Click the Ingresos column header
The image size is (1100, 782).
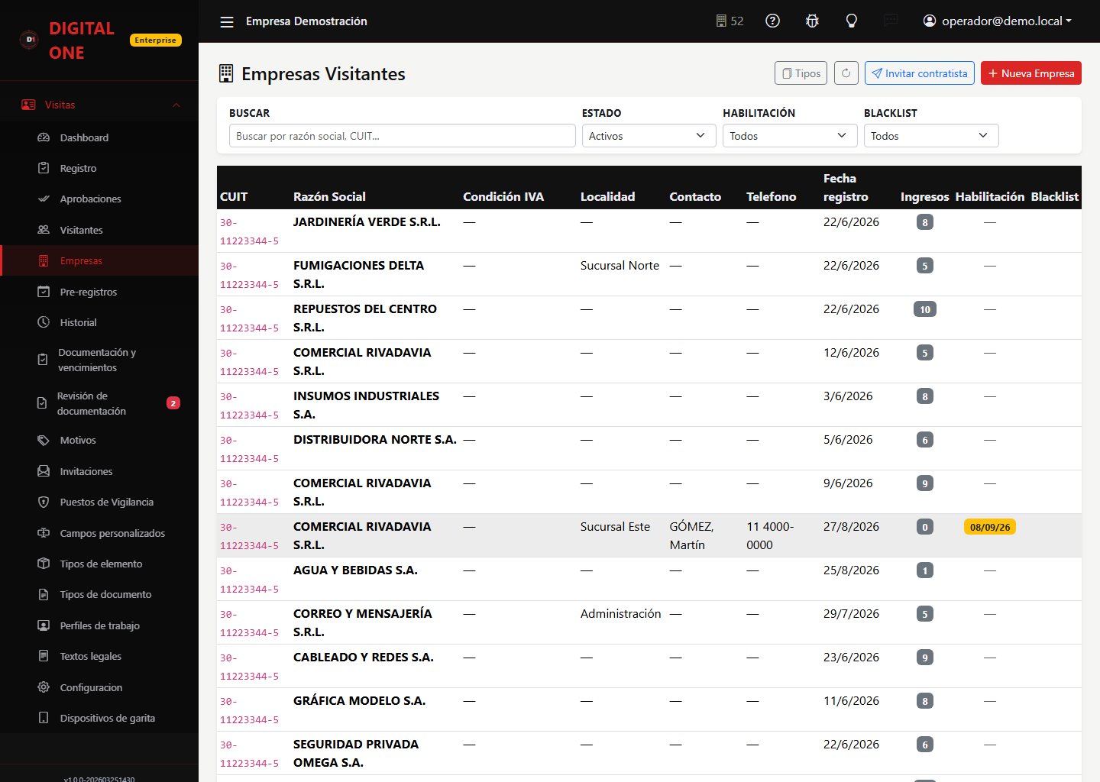click(x=924, y=196)
